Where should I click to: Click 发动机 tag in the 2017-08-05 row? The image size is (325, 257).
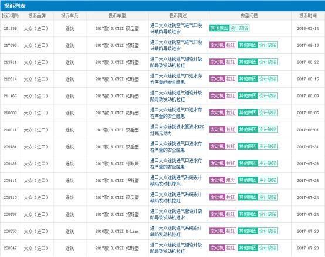(217, 113)
